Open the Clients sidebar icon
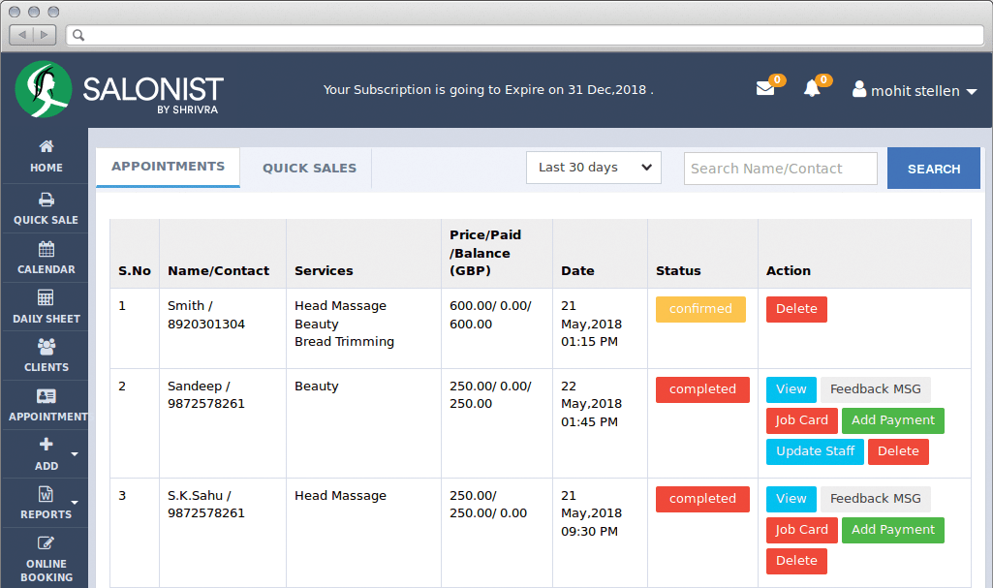Screen dimensions: 993x588 [x=47, y=346]
